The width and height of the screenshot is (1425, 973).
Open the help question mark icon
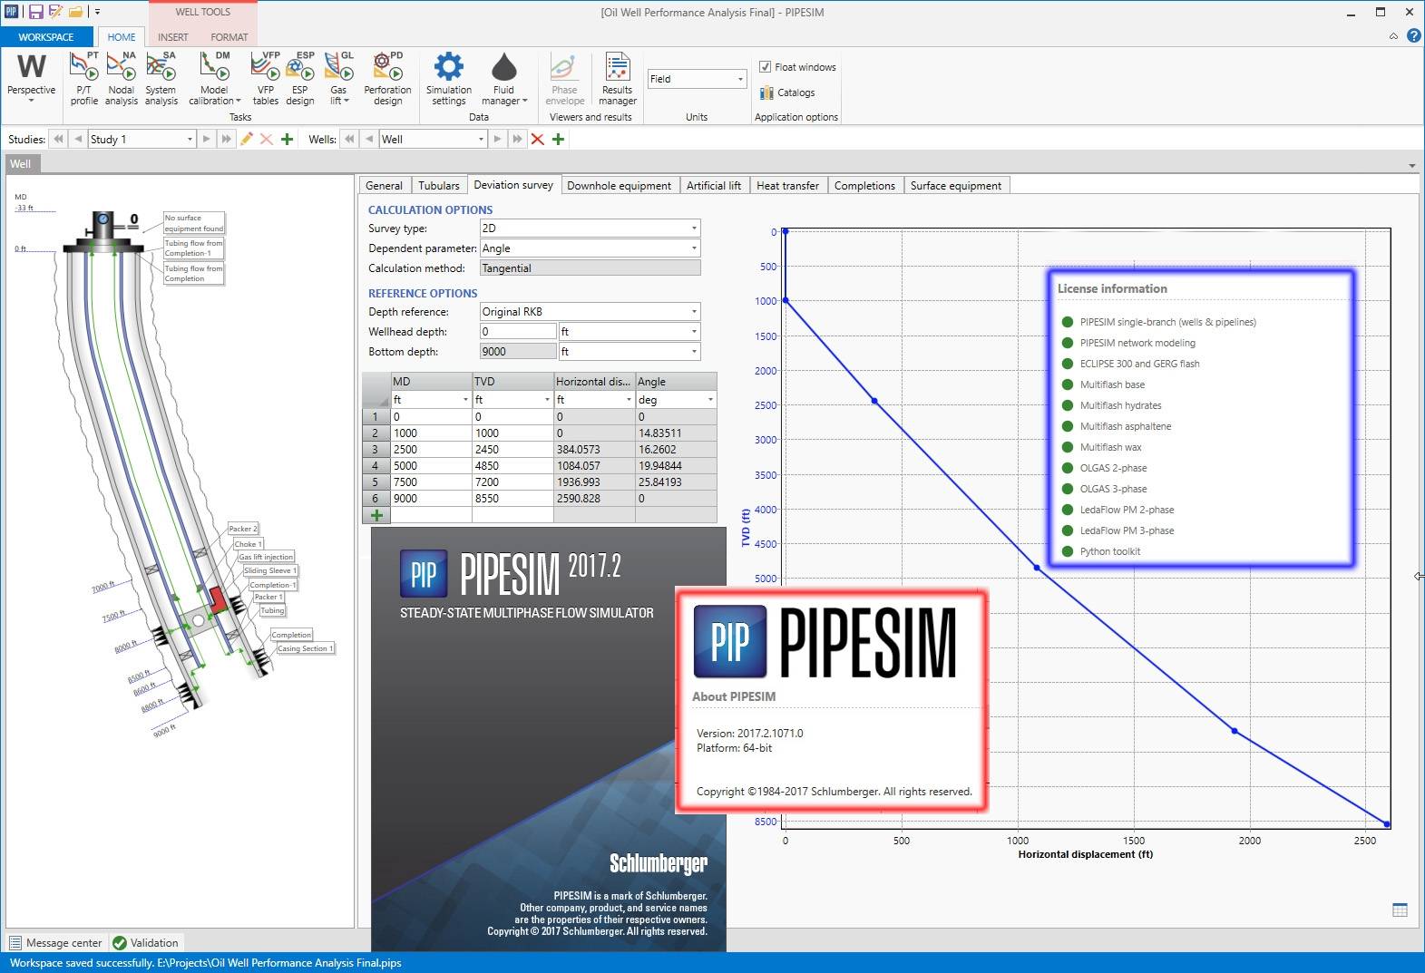click(x=1413, y=36)
